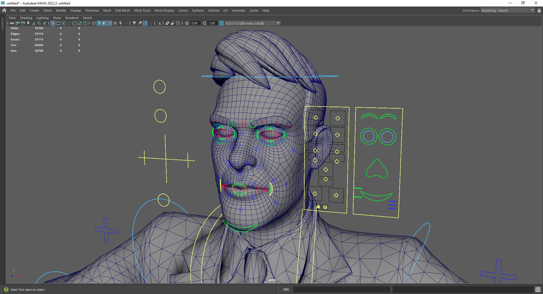543x294 pixels.
Task: Open the Deform menu
Action: click(x=214, y=10)
